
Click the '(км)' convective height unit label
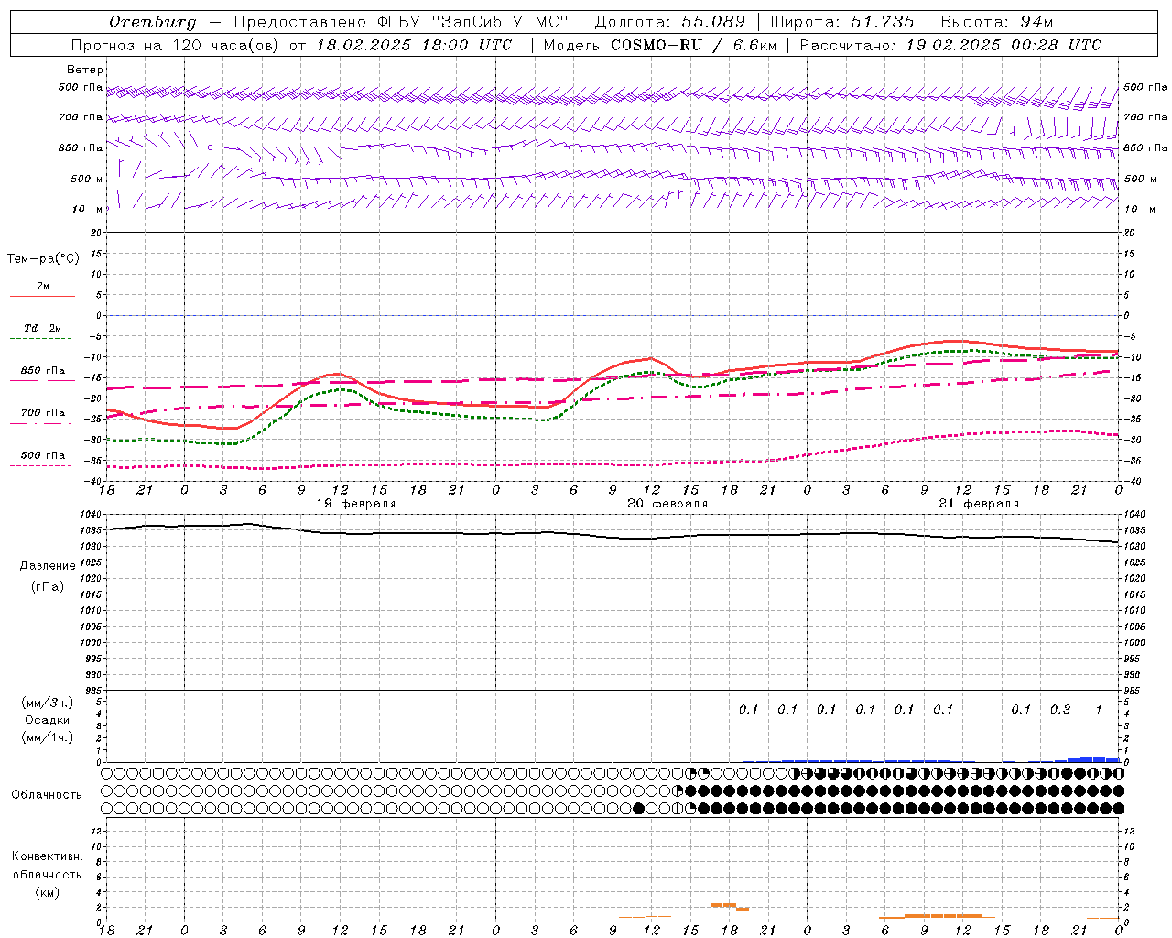tap(47, 892)
